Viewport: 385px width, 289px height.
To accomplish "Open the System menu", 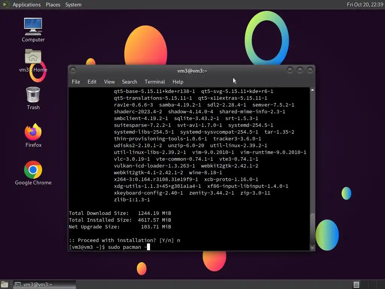I will tap(73, 5).
